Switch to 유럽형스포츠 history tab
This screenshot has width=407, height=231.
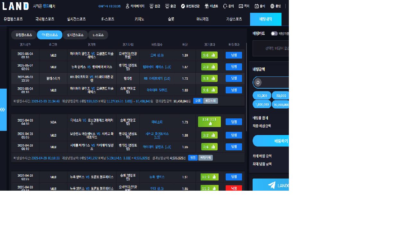tap(24, 35)
